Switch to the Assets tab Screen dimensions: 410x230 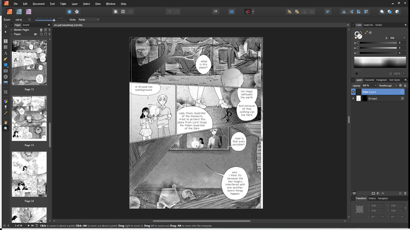point(26,25)
